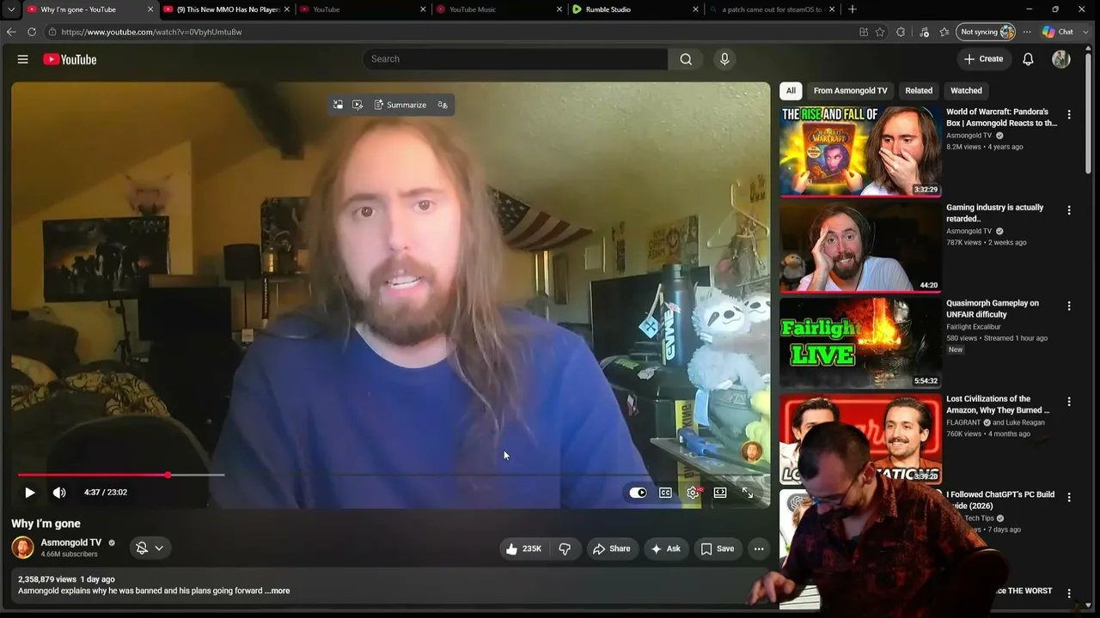
Task: Bookmark this page with the star
Action: 880,32
